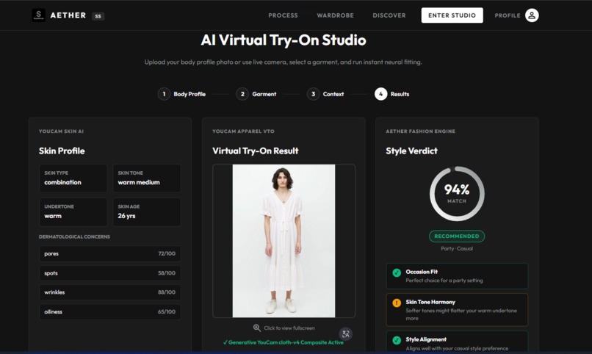Select step 2 circle for Garment

(242, 94)
